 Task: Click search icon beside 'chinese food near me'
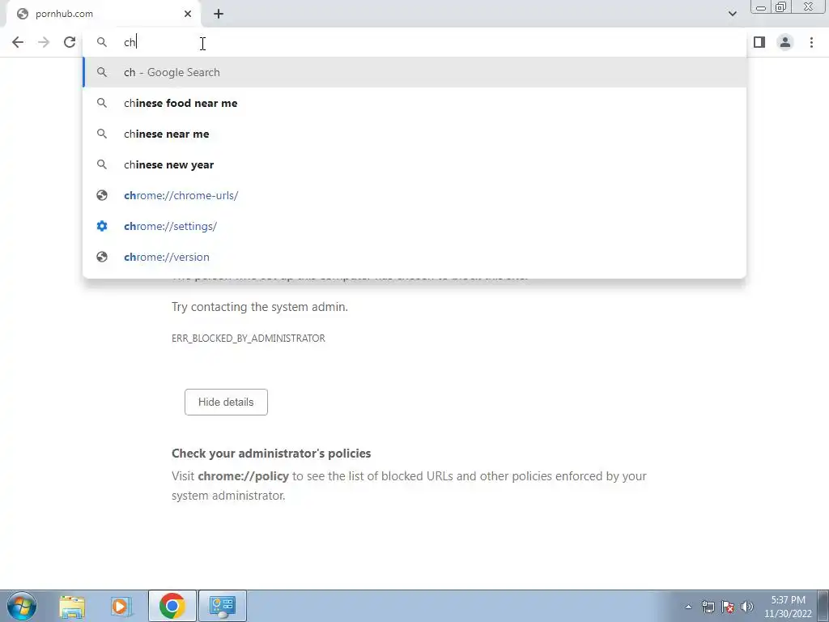point(102,103)
